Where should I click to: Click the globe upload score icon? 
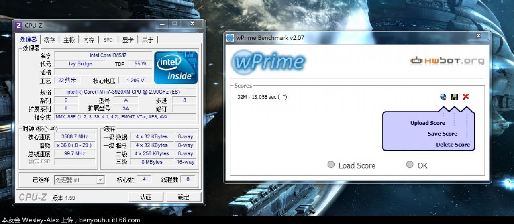tap(443, 97)
